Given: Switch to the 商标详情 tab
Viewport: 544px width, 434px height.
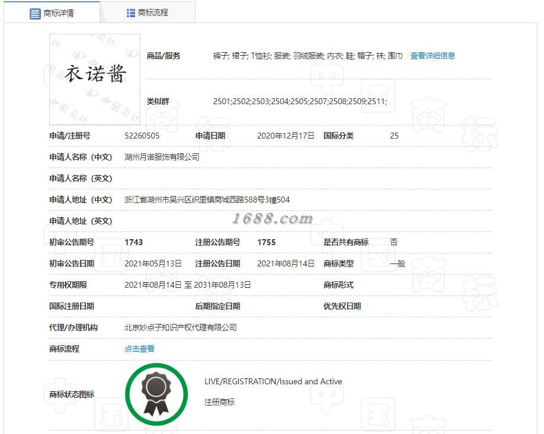Looking at the screenshot, I should pos(52,13).
